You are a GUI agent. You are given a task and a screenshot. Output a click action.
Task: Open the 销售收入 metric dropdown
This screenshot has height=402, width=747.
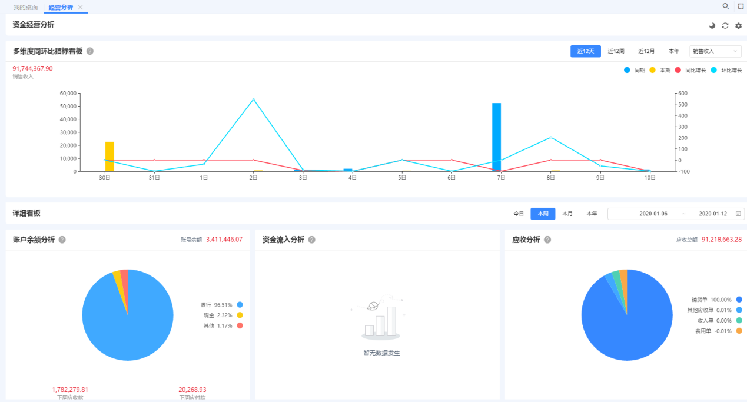pyautogui.click(x=715, y=51)
